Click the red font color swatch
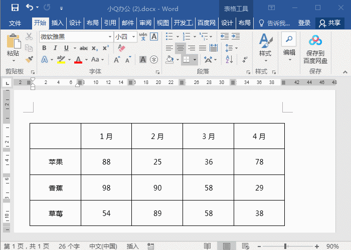 (x=78, y=60)
